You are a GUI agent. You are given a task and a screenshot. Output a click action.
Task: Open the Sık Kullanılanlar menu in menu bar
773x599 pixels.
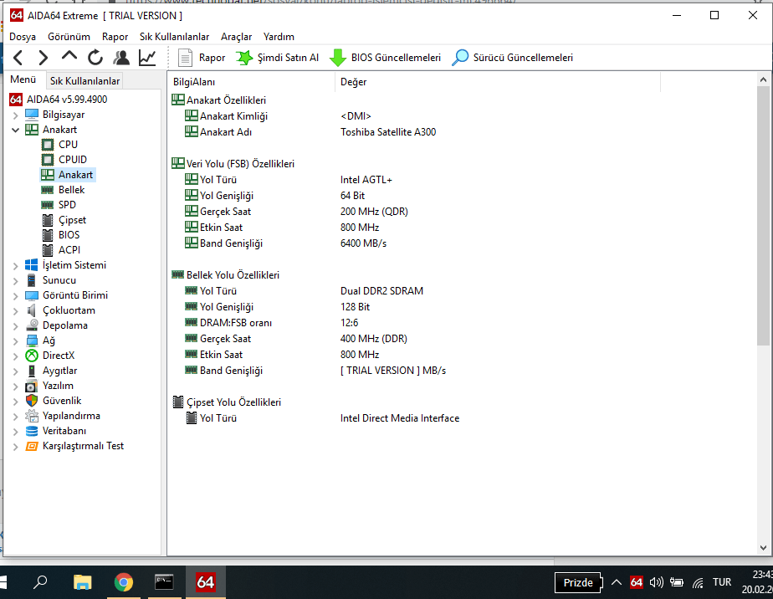(175, 37)
